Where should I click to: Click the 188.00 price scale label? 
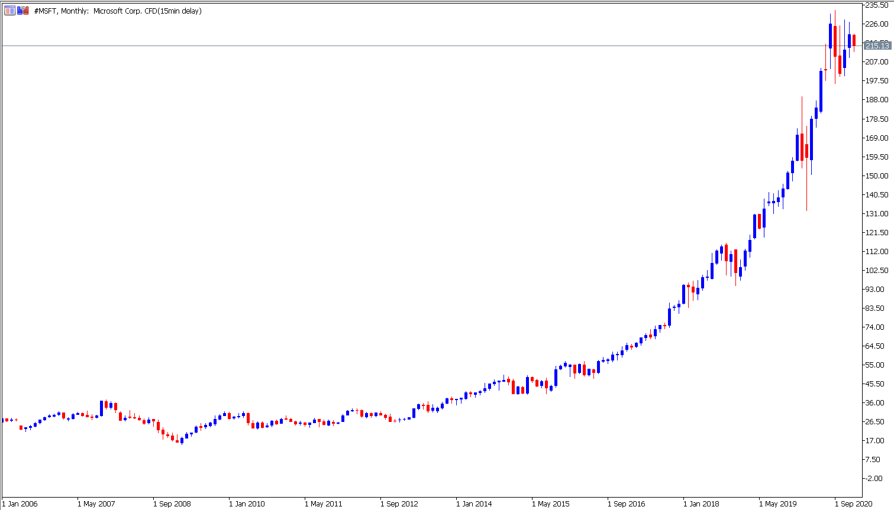(876, 100)
